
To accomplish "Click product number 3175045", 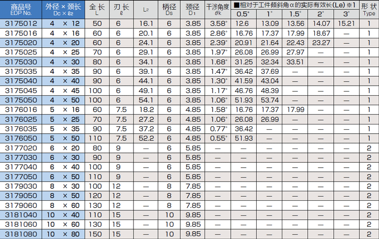I will pyautogui.click(x=21, y=90).
